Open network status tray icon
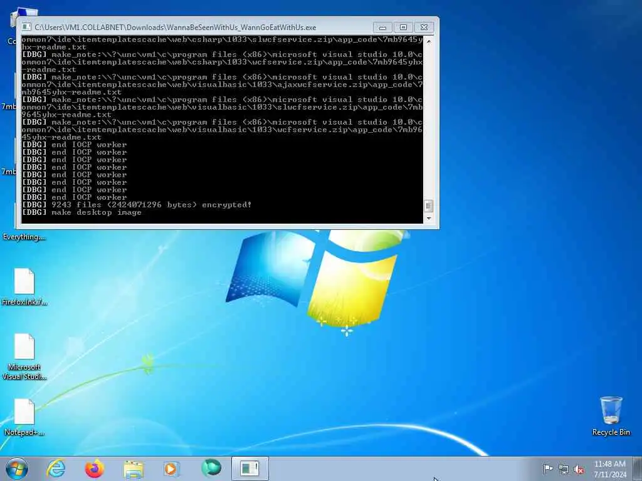The width and height of the screenshot is (642, 481). [564, 469]
